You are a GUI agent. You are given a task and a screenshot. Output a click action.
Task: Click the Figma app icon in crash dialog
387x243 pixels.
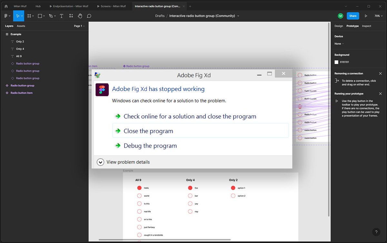coord(102,90)
